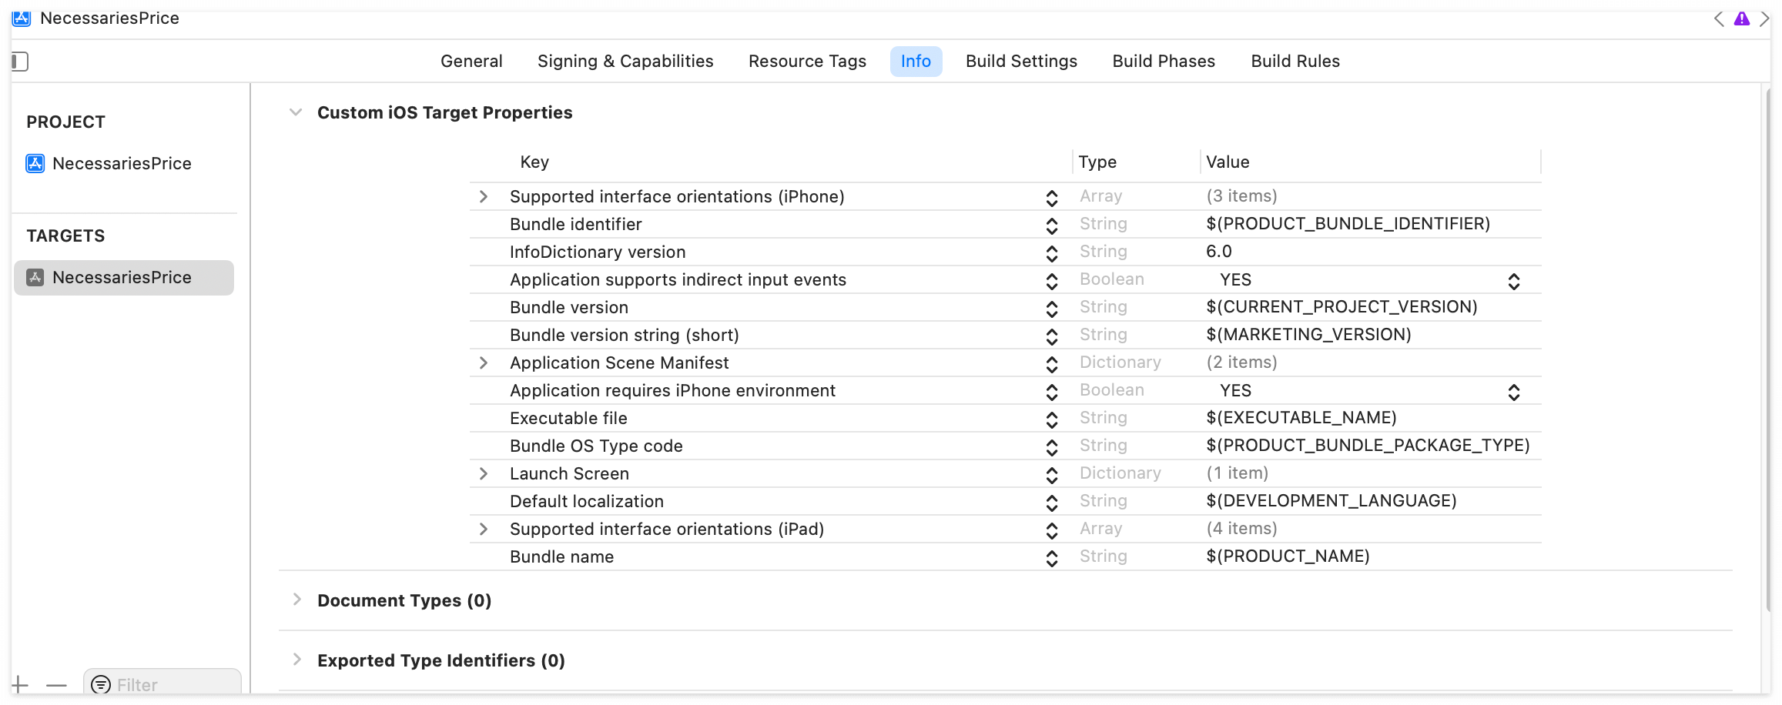Click the add target plus icon
The width and height of the screenshot is (1782, 705).
(x=20, y=684)
